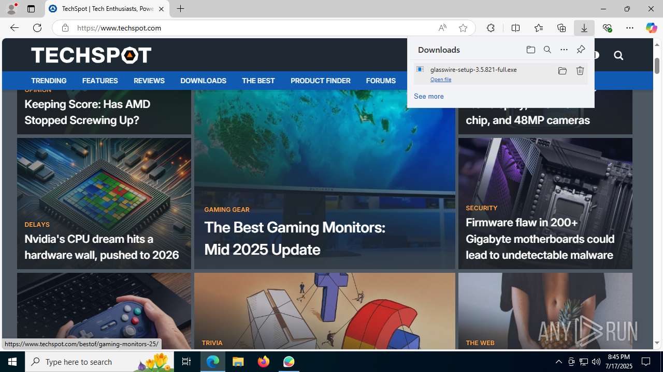View site information icon in address bar
The height and width of the screenshot is (372, 663).
pos(65,28)
